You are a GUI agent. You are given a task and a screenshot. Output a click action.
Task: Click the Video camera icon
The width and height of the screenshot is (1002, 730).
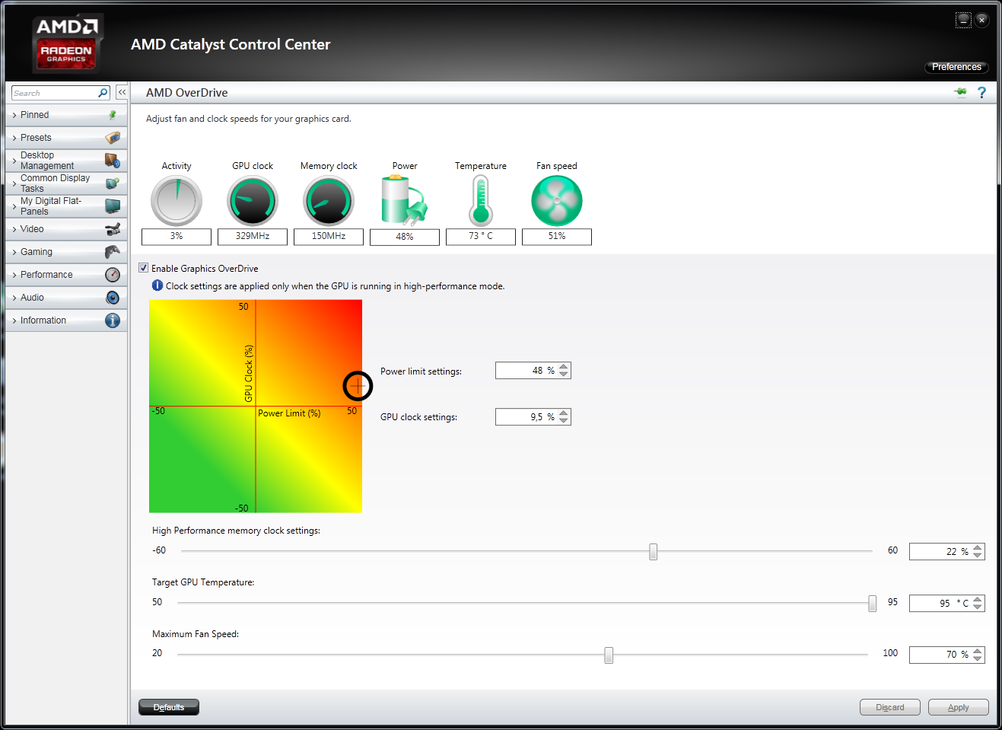[x=113, y=229]
